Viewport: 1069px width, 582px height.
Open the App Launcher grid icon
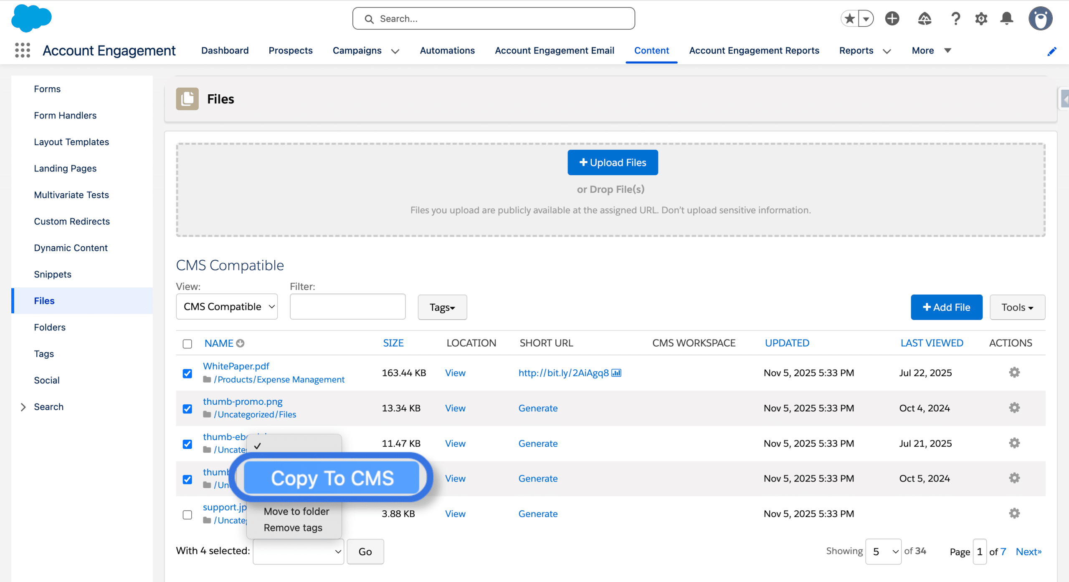(x=23, y=50)
